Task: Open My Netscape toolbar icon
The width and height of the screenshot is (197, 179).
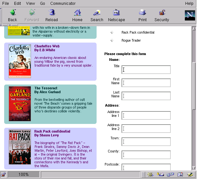Action: point(116,12)
